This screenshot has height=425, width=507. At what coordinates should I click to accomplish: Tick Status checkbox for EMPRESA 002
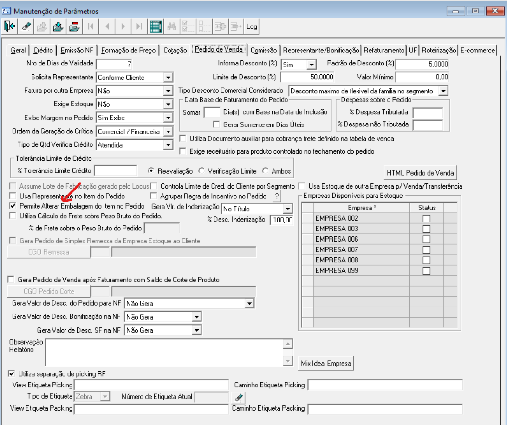427,219
